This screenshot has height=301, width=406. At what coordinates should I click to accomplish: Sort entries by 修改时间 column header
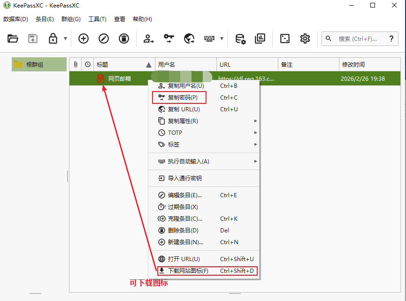pyautogui.click(x=370, y=64)
